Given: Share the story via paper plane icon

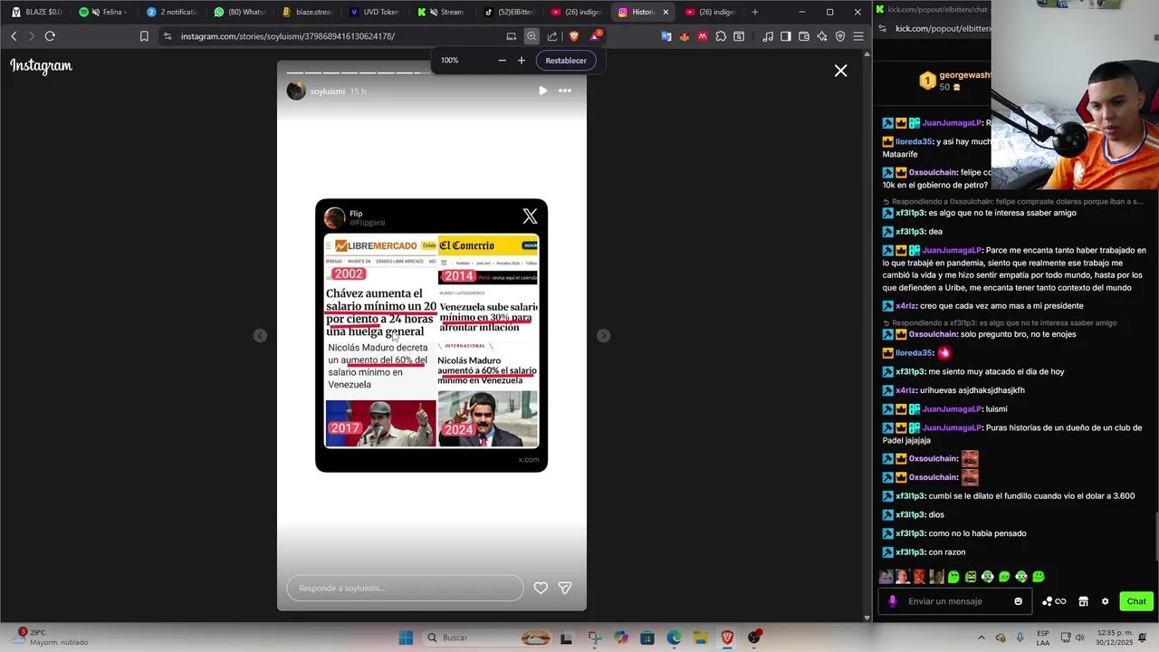Looking at the screenshot, I should (x=565, y=588).
